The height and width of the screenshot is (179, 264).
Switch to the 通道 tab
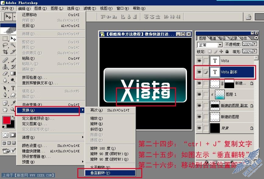coord(213,38)
